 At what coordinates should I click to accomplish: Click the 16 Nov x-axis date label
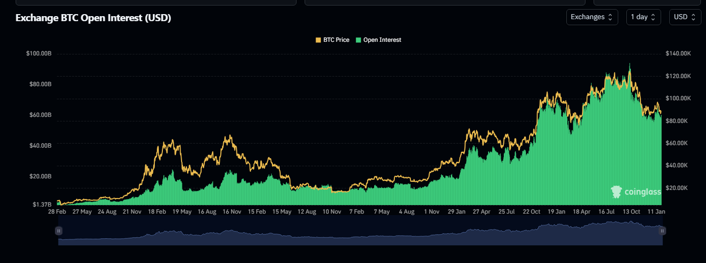[x=232, y=212]
